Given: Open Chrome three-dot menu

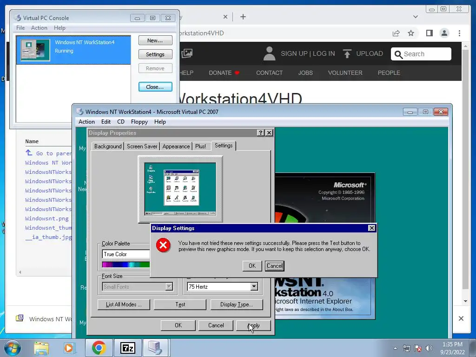Looking at the screenshot, I should coord(459,33).
